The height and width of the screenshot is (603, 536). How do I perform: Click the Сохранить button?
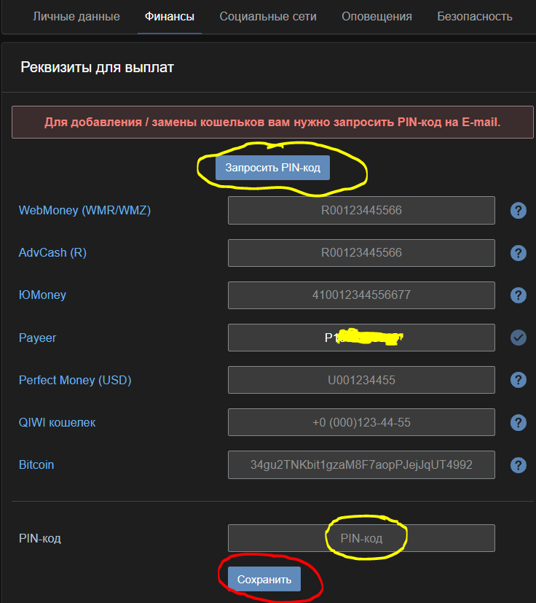pyautogui.click(x=264, y=580)
